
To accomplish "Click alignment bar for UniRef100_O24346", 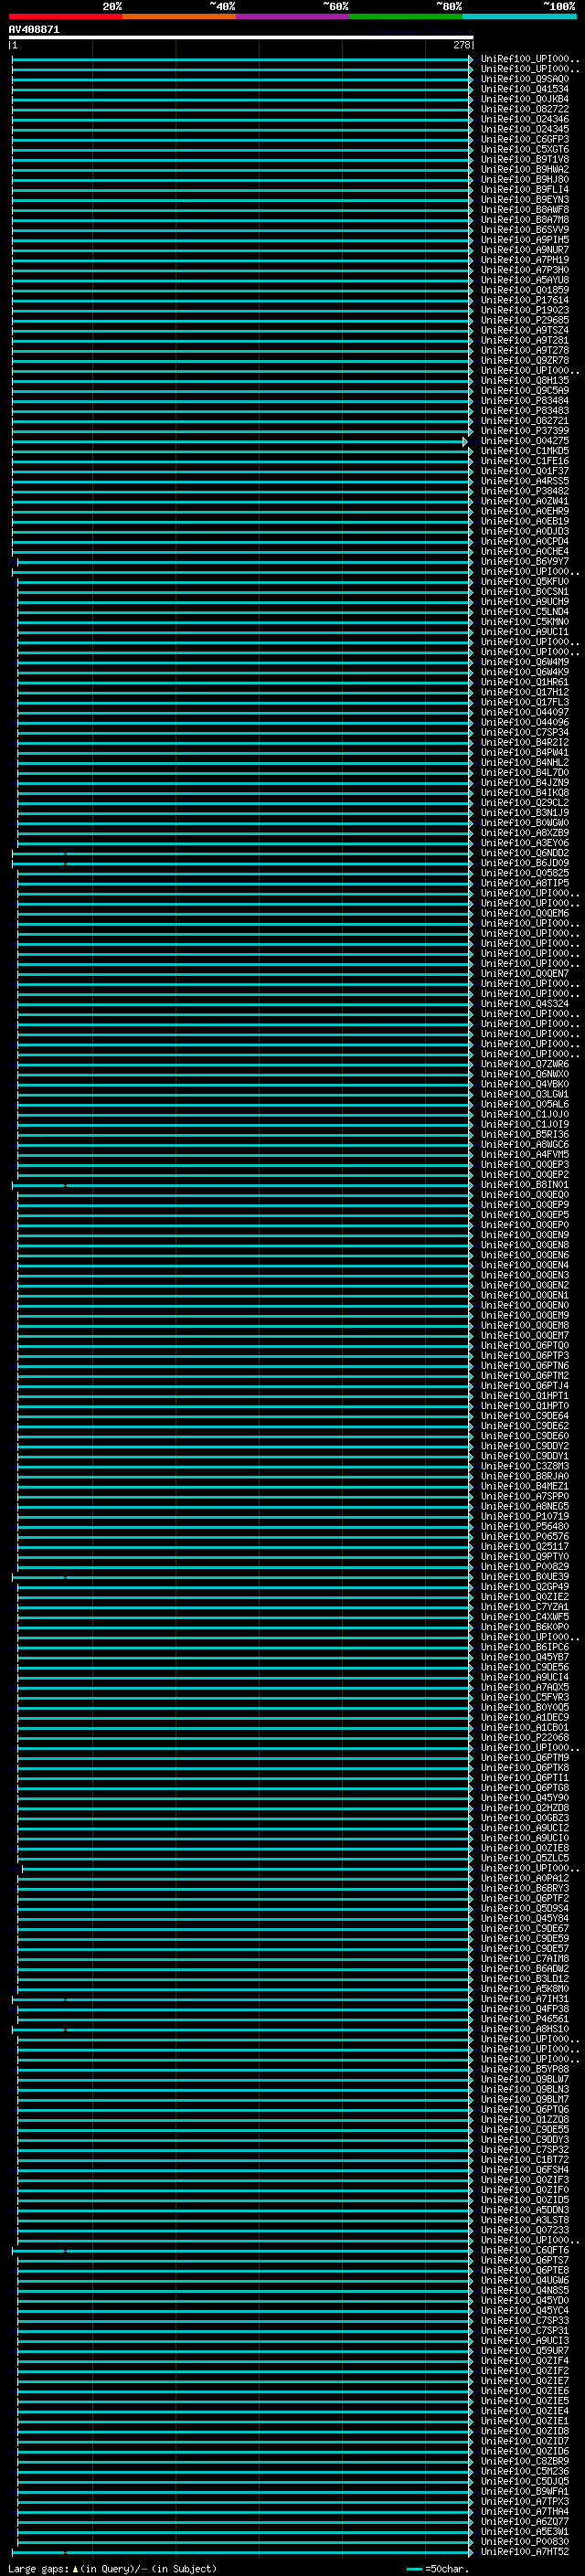I will pyautogui.click(x=242, y=119).
